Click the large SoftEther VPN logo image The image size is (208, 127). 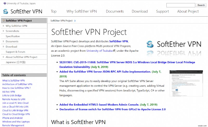click(173, 48)
